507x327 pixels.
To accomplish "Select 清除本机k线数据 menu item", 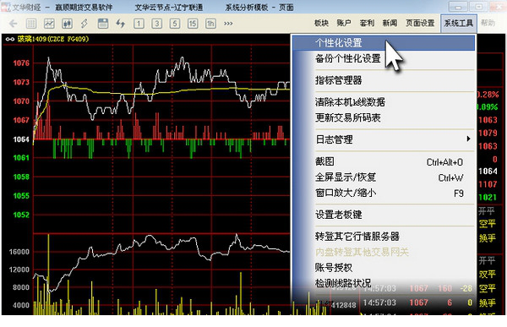I will pos(384,102).
